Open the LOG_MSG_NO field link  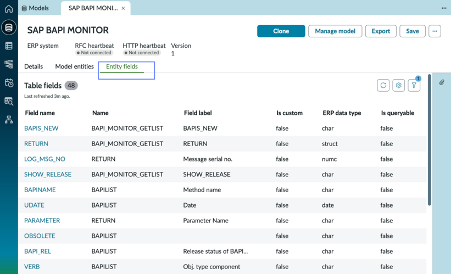44,159
